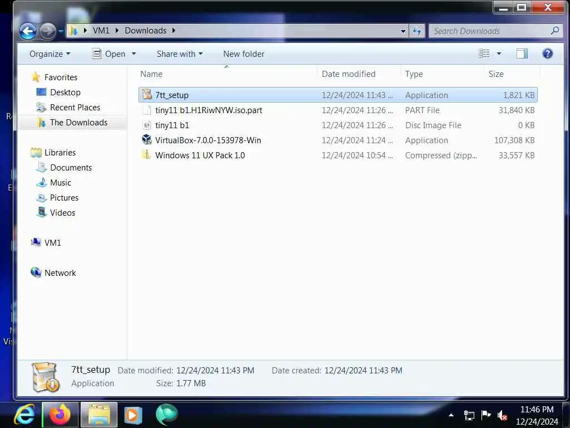Viewport: 570px width, 428px height.
Task: Refresh the Downloads folder view
Action: pyautogui.click(x=416, y=31)
